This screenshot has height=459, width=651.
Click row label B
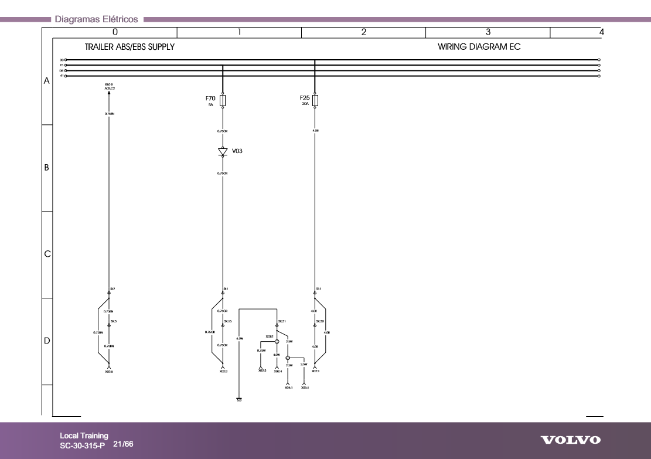[x=46, y=168]
